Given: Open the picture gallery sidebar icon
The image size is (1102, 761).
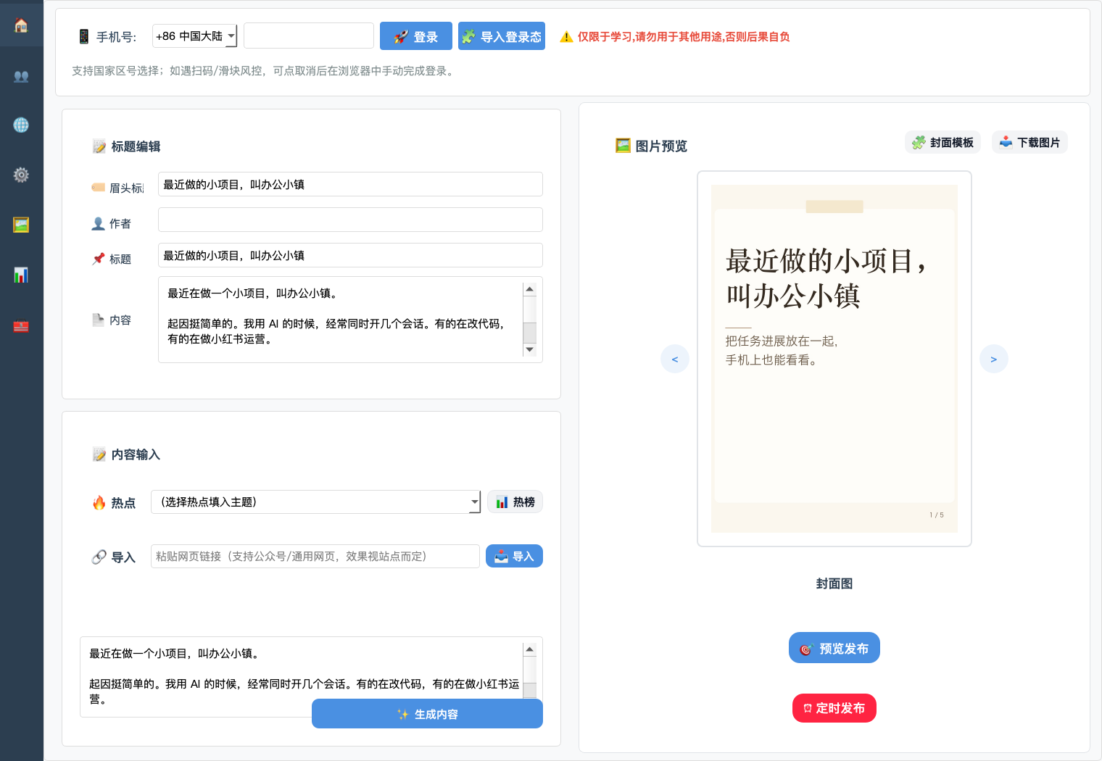Looking at the screenshot, I should 21,225.
